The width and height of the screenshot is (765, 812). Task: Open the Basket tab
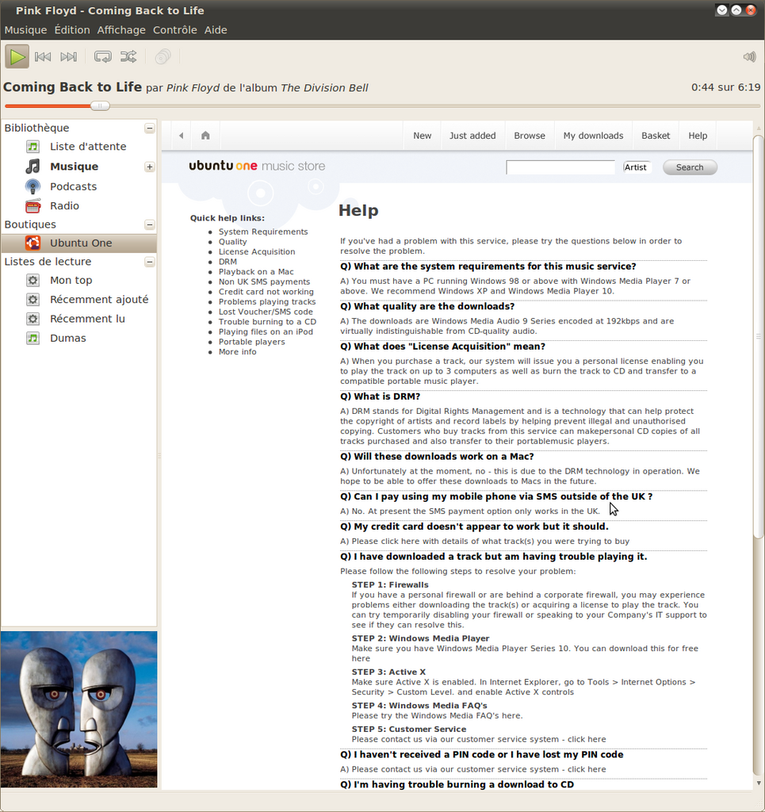coord(656,136)
